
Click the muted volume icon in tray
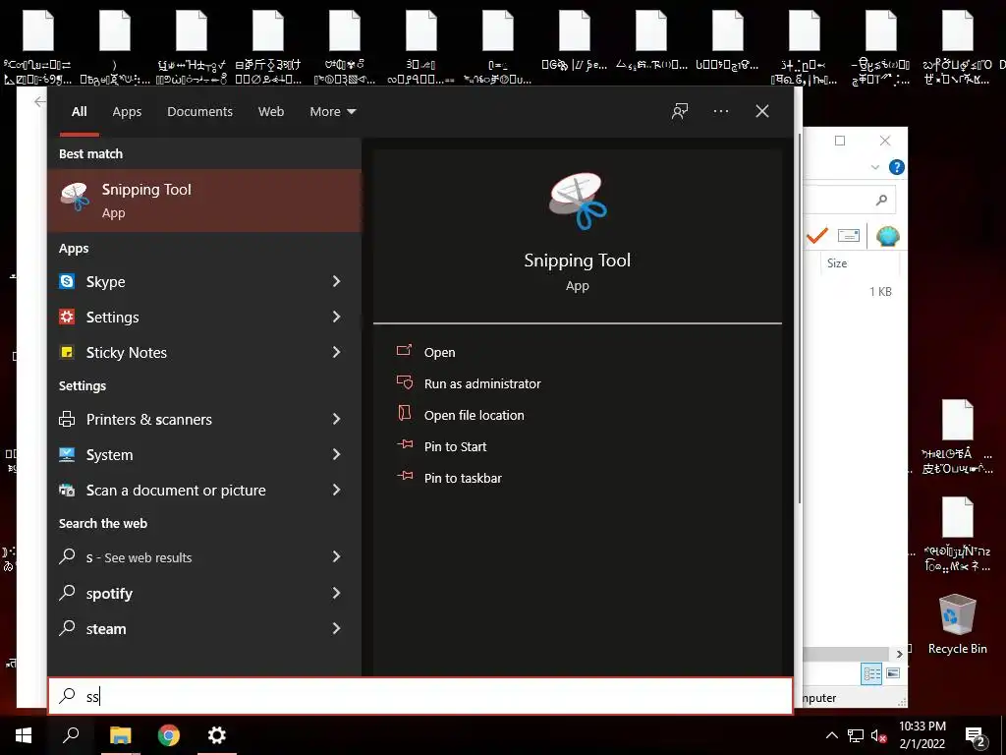coord(879,735)
